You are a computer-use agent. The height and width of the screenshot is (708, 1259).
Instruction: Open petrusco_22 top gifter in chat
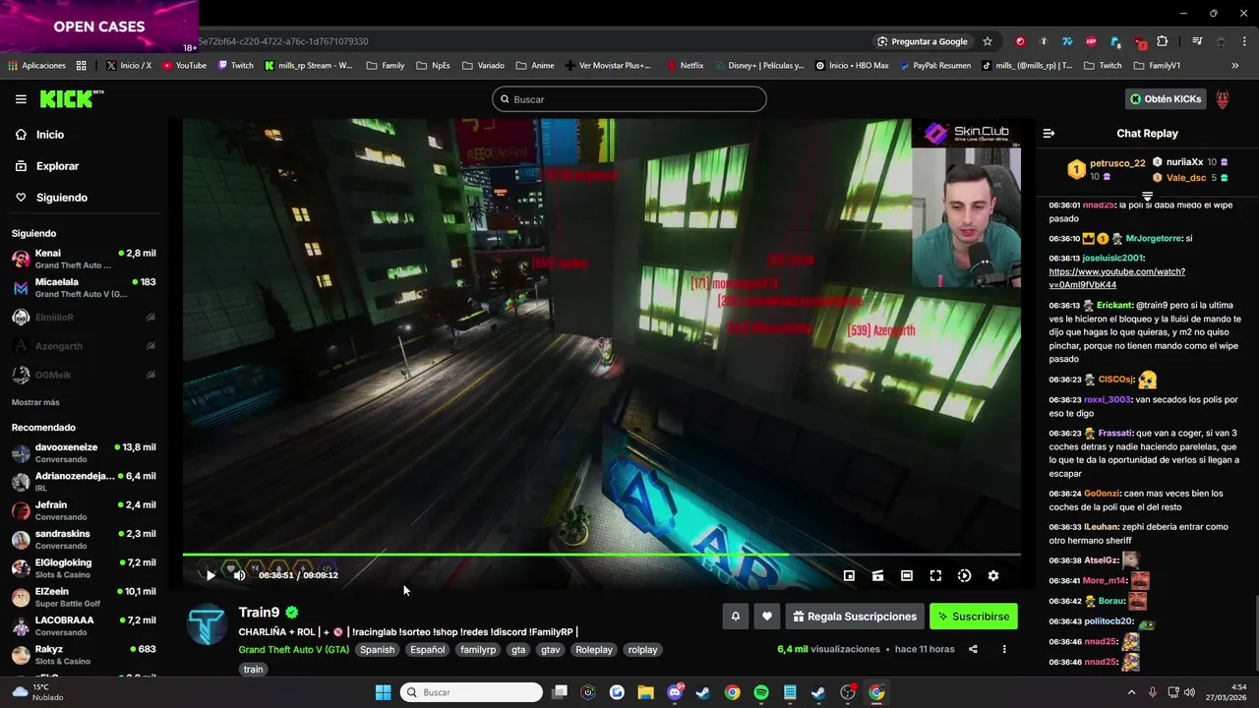point(1107,169)
